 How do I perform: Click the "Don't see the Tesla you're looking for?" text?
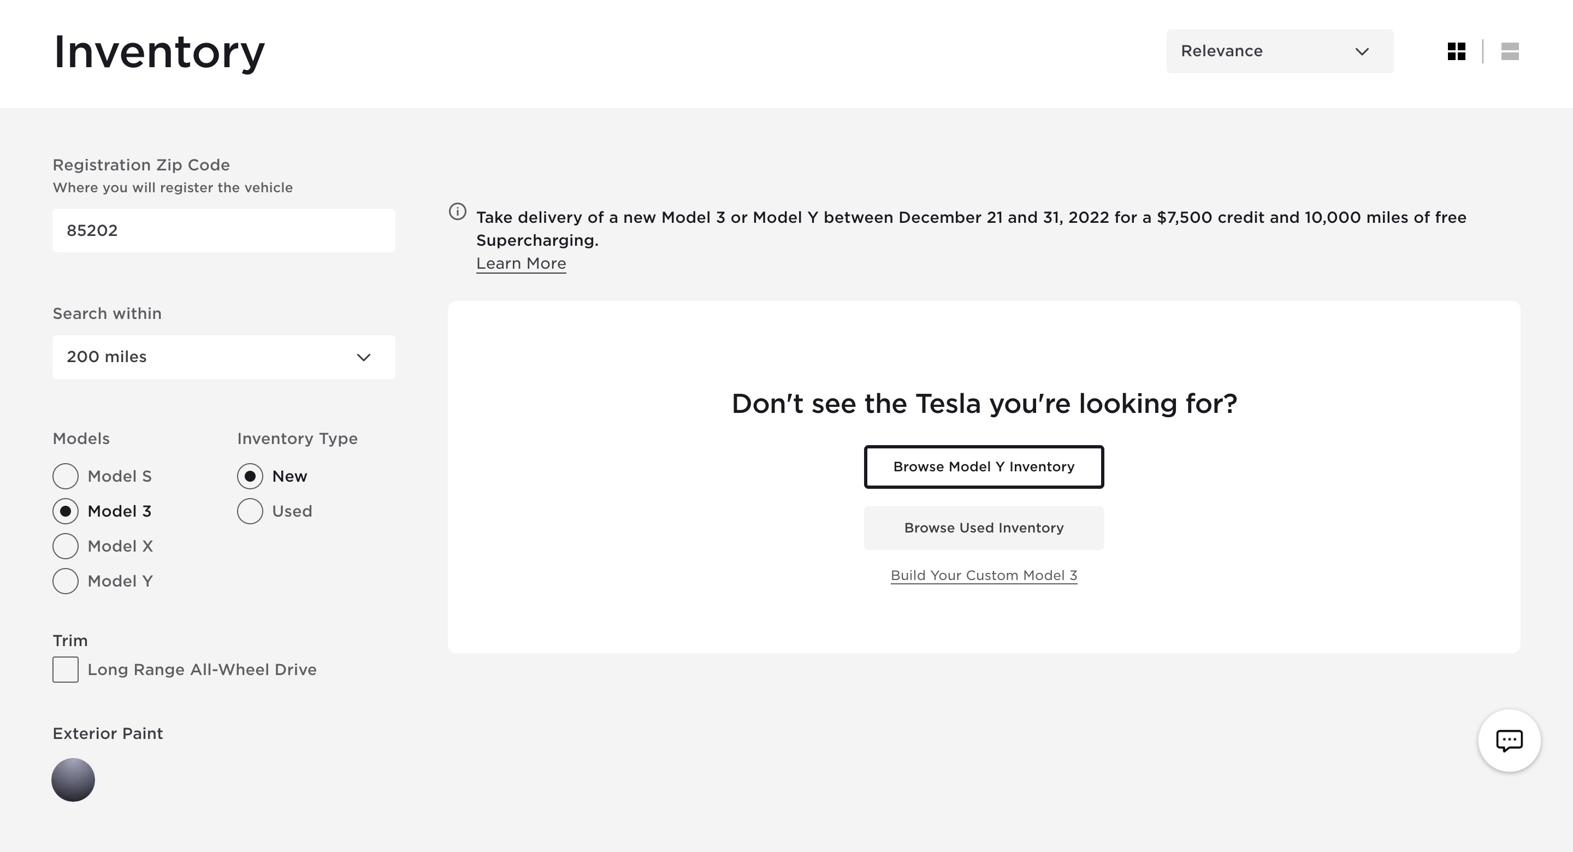click(x=984, y=404)
